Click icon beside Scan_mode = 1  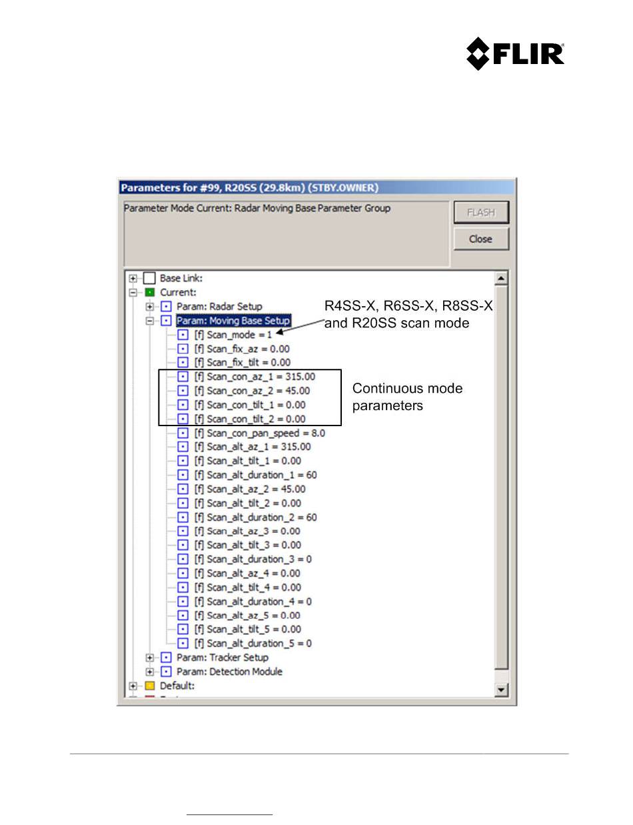point(183,335)
